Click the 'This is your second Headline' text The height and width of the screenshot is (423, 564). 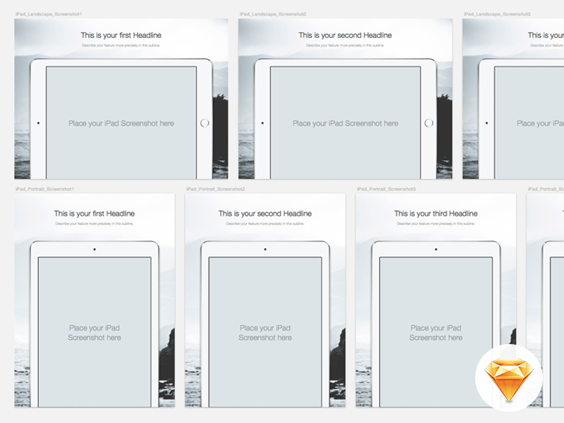[347, 35]
